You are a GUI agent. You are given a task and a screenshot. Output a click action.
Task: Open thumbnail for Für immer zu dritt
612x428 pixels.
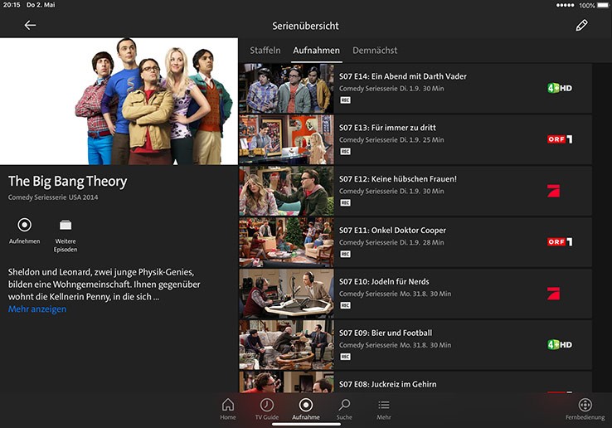[x=286, y=139]
